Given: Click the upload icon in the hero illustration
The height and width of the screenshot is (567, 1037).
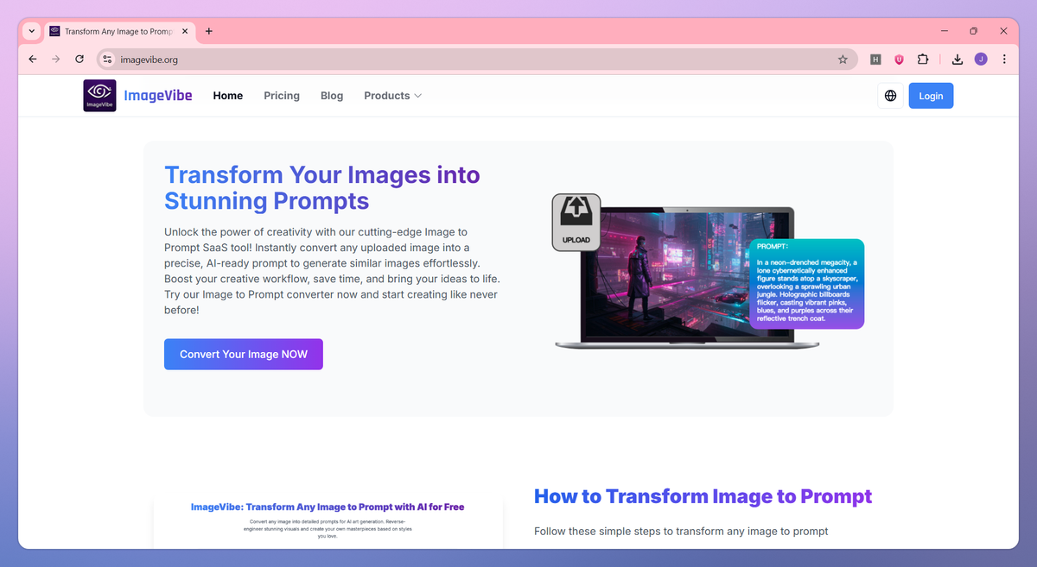Looking at the screenshot, I should 576,221.
